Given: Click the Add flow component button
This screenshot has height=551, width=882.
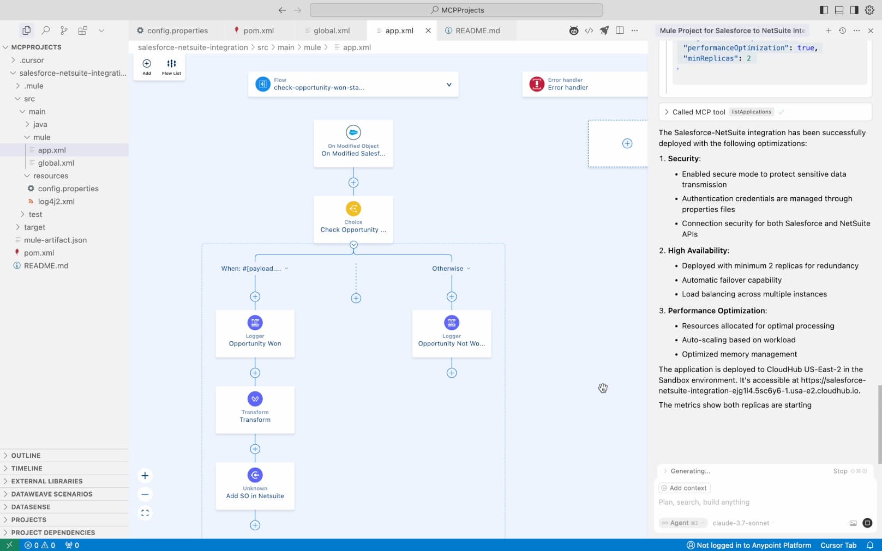Looking at the screenshot, I should click(x=147, y=67).
